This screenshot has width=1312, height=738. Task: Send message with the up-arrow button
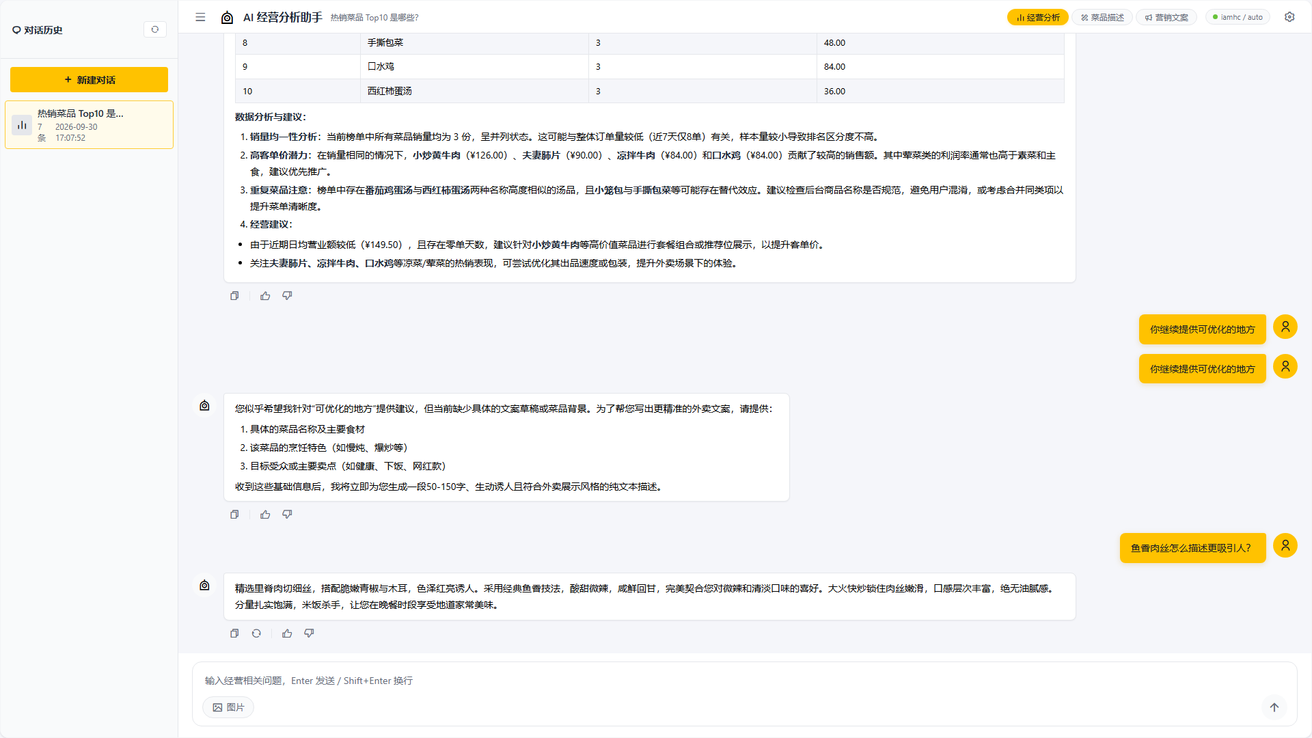(1274, 707)
